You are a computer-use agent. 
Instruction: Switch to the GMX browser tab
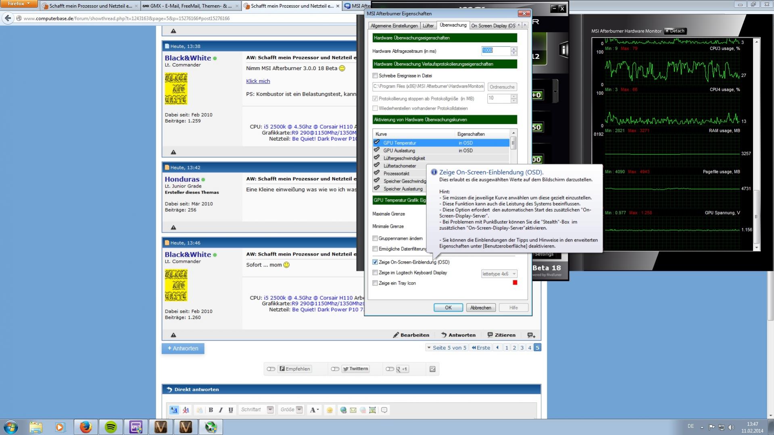point(191,6)
